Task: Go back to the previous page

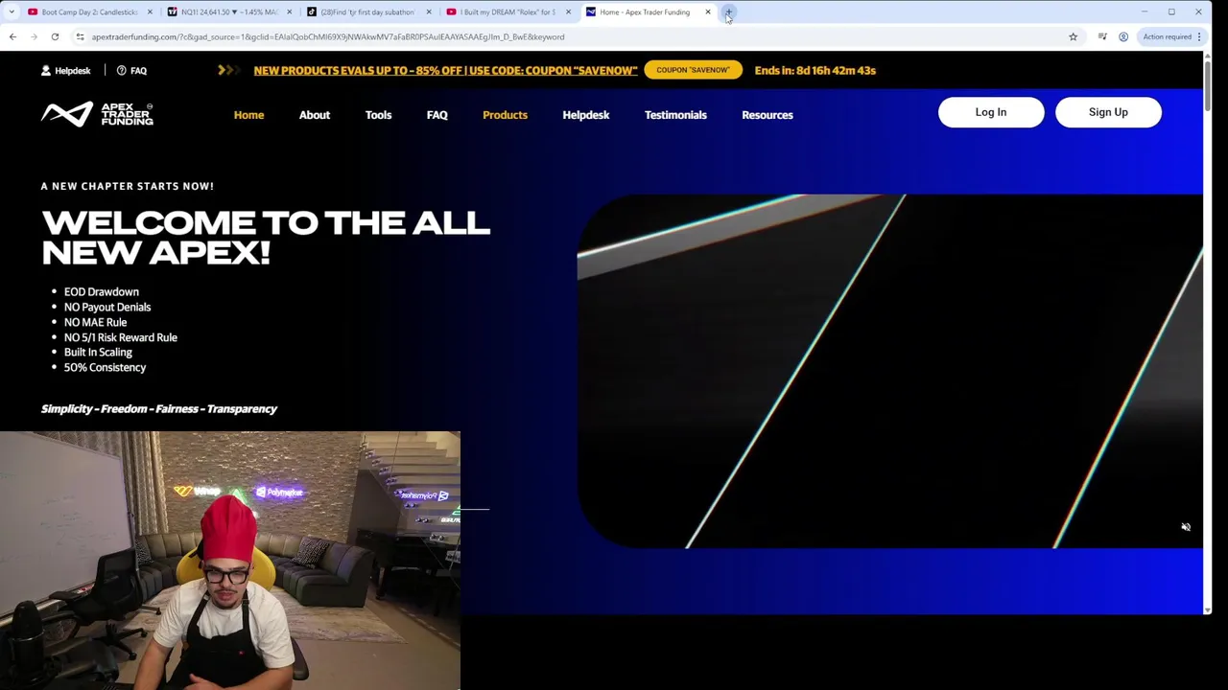Action: tap(12, 36)
